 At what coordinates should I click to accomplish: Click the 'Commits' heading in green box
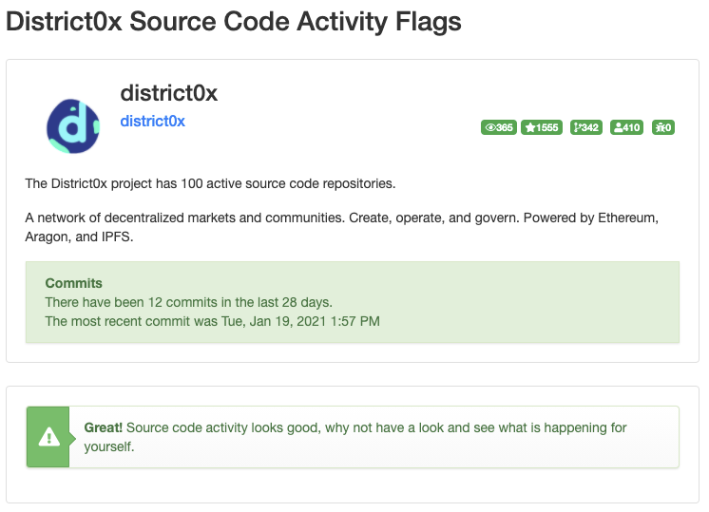point(74,283)
